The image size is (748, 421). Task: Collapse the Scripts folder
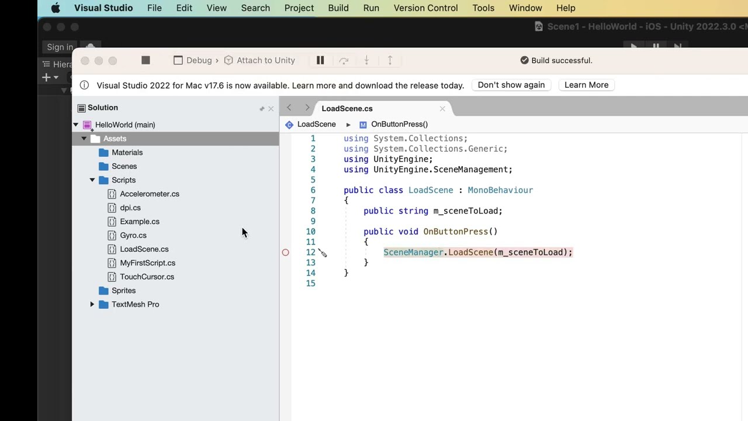(x=92, y=180)
